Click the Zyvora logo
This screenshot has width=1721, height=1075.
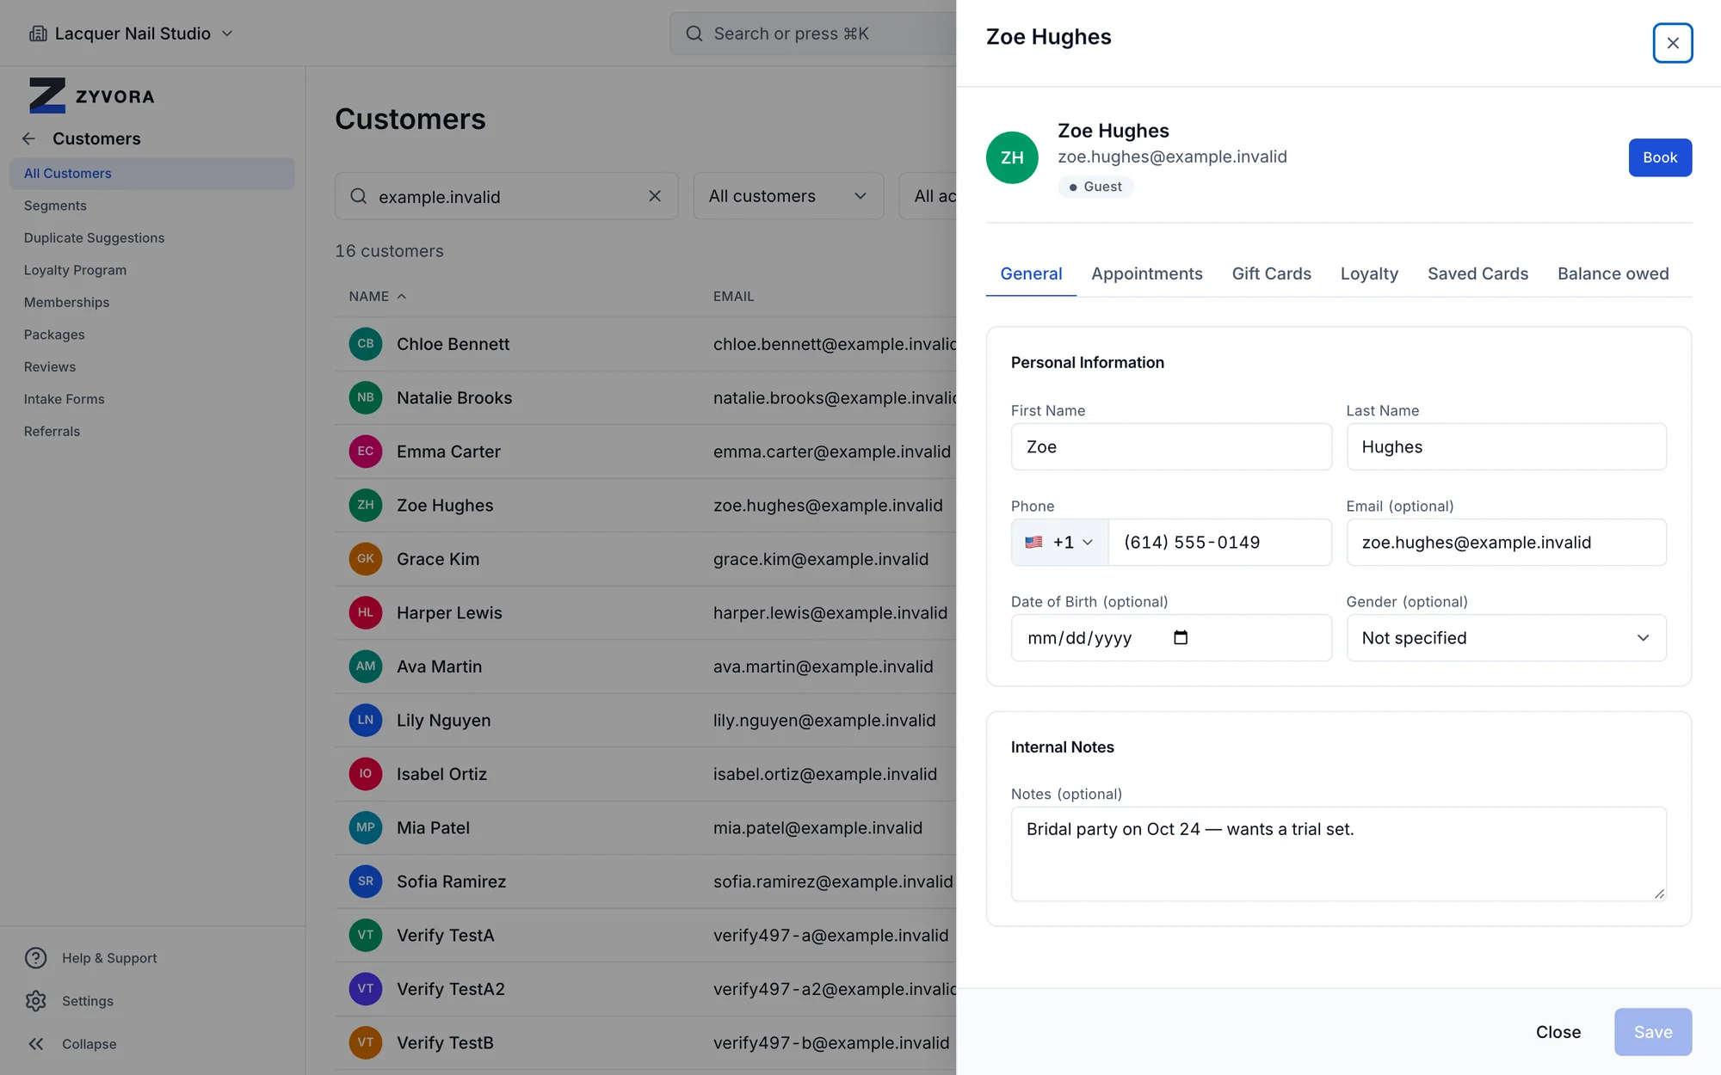(x=92, y=95)
